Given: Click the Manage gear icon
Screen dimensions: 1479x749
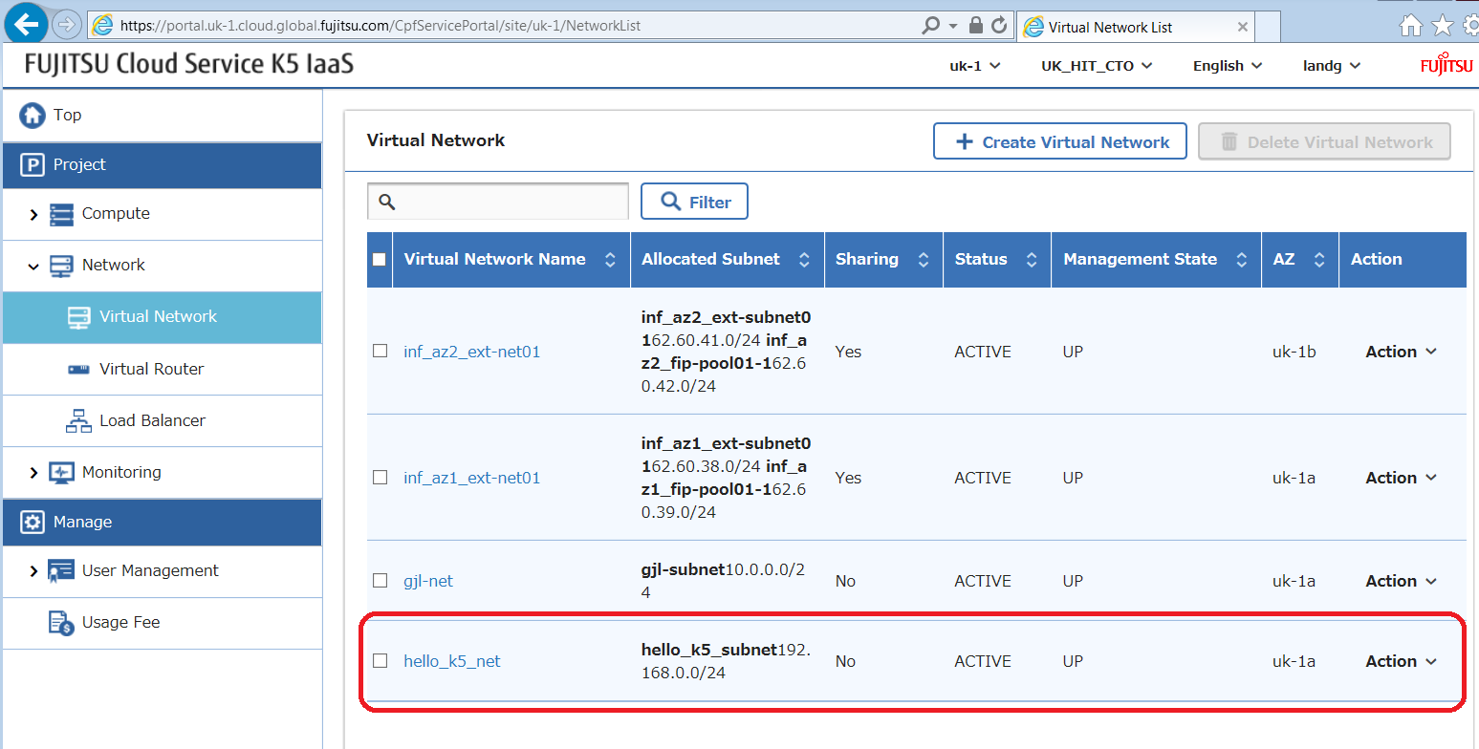Looking at the screenshot, I should click(33, 522).
